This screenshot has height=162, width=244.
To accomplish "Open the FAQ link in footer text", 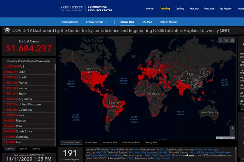I will coord(131,158).
